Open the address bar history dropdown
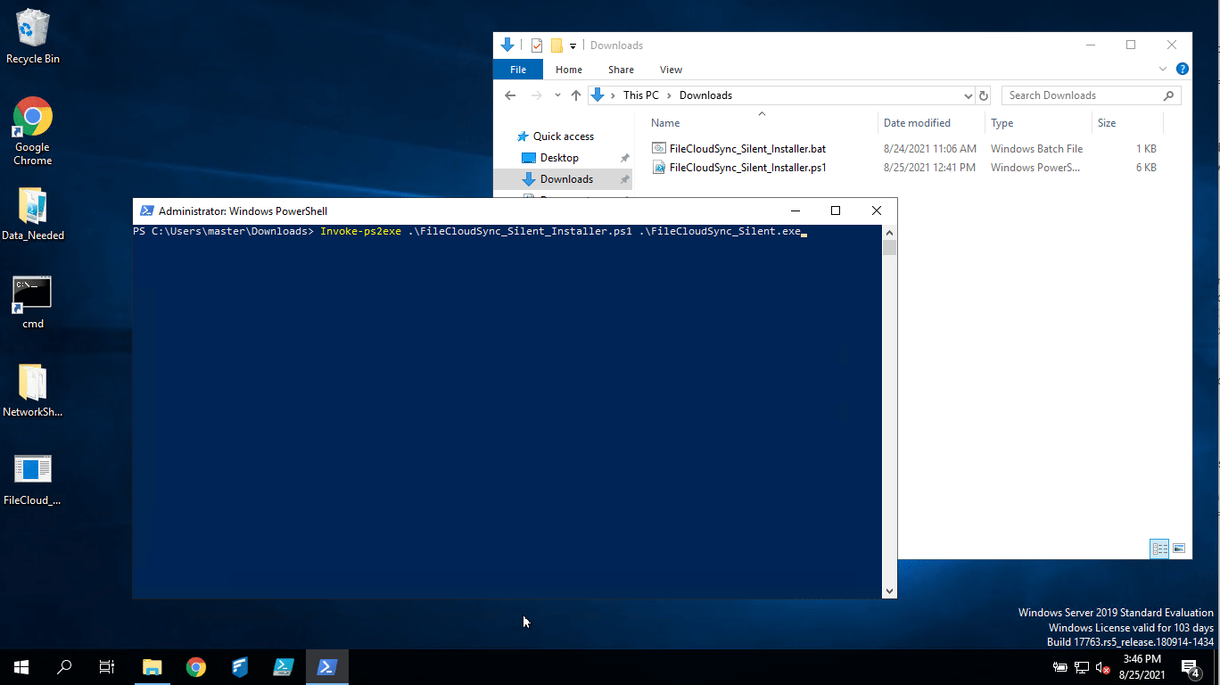This screenshot has height=685, width=1220. click(x=969, y=95)
